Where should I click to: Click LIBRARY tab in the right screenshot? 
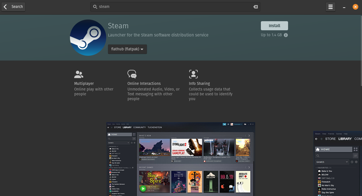tap(345, 139)
